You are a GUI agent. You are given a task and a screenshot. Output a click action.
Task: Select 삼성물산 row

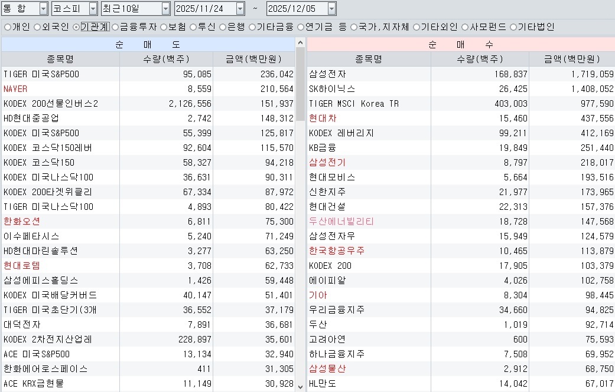[461, 369]
